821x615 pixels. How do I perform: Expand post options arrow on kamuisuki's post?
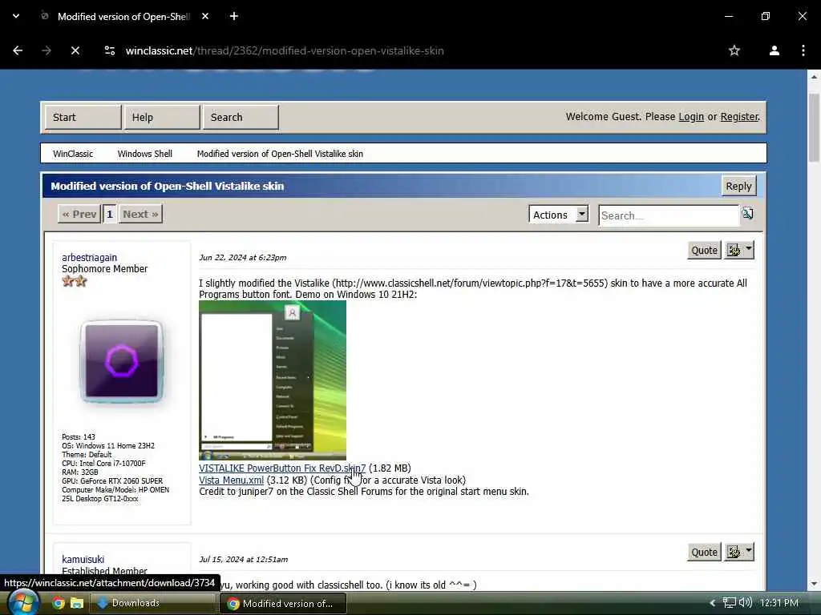[x=749, y=551]
